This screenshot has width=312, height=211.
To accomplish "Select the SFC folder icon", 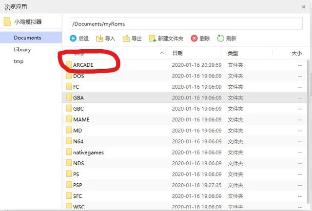I will 69,196.
